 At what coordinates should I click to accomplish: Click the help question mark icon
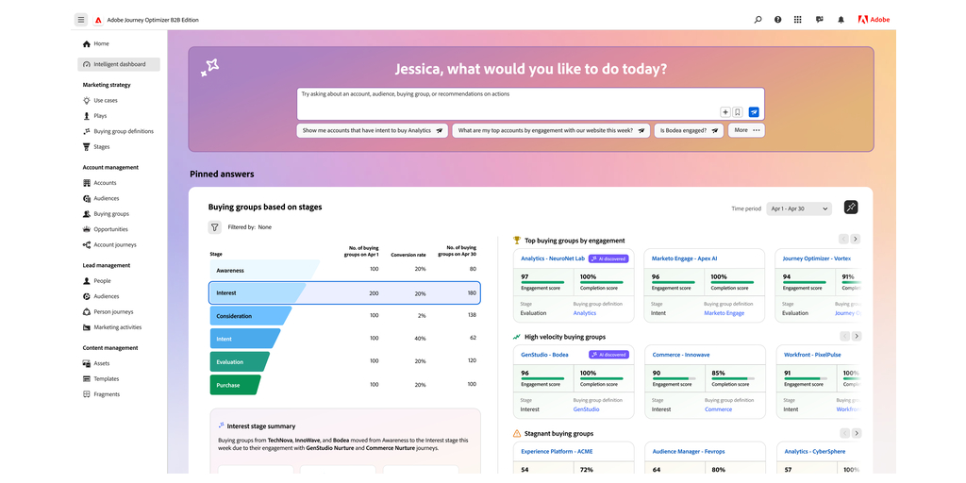point(778,19)
